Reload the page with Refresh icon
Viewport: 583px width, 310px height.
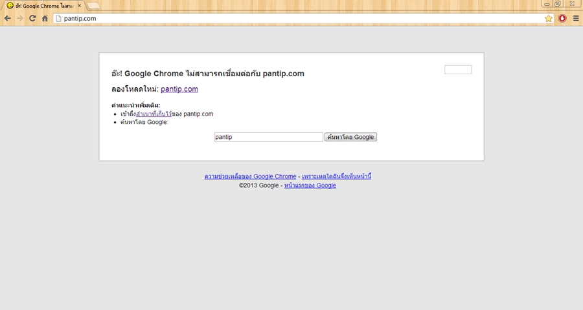pos(32,18)
